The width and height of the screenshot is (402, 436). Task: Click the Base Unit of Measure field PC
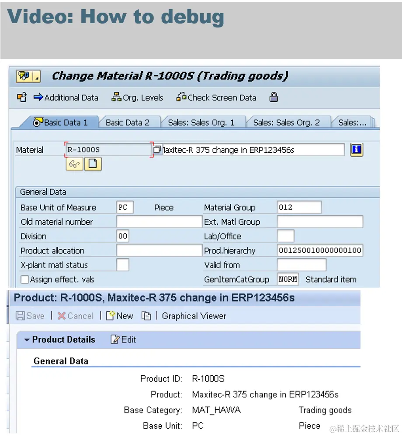click(125, 207)
